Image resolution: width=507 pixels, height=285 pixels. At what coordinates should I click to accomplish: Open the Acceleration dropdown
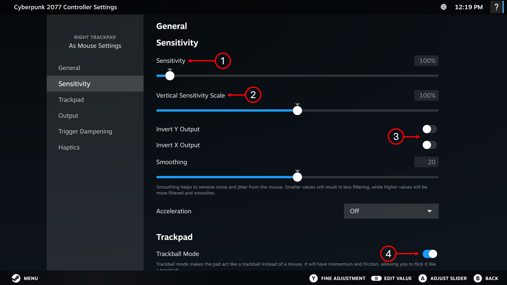(x=391, y=211)
